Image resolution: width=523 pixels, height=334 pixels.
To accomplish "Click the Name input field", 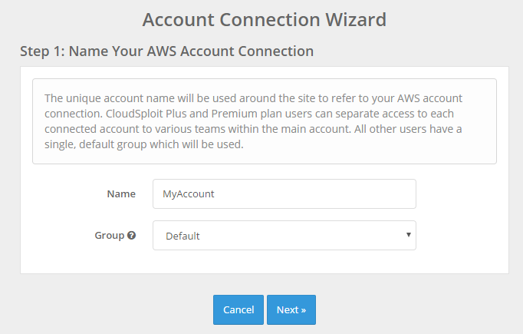I will [x=285, y=193].
